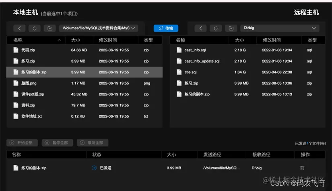
Task: Click file icon of local 软件地址.txt
Action: click(x=16, y=116)
